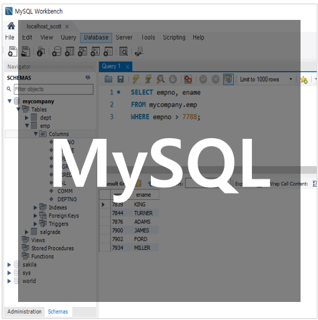This screenshot has height=320, width=318.
Task: Create a new stored procedure icon
Action: (95, 51)
